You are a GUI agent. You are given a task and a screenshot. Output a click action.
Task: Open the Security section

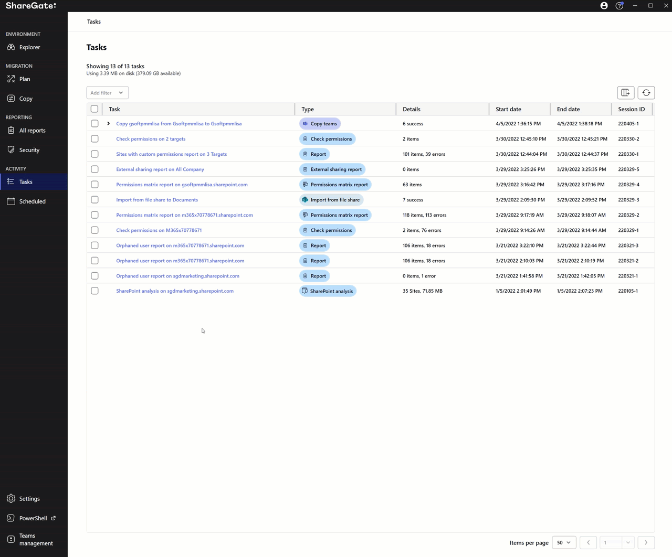pyautogui.click(x=34, y=150)
